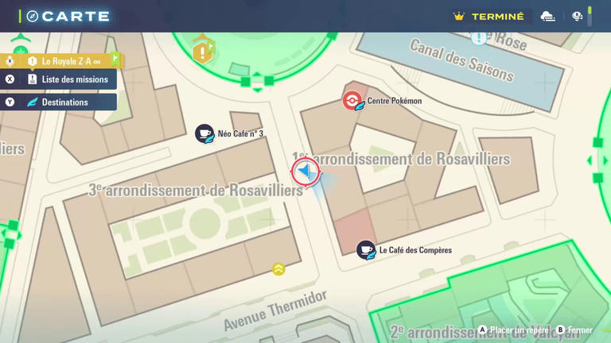Click the orange exclamation mission marker
This screenshot has width=611, height=343.
tap(202, 52)
